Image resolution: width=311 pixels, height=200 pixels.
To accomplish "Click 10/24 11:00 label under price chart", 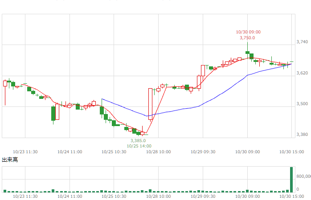I will tap(70, 152).
